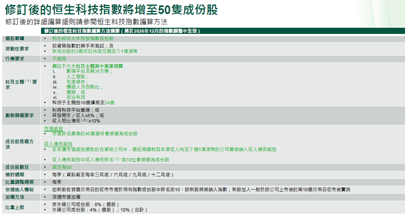405x214 pixels.
Task: Select the row label 行業要求
Action: coord(15,59)
